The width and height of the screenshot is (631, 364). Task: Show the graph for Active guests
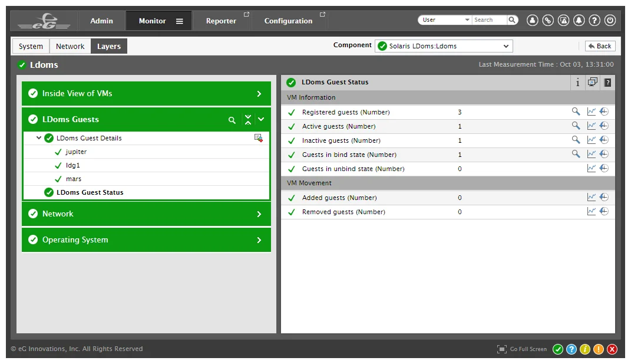coord(591,126)
